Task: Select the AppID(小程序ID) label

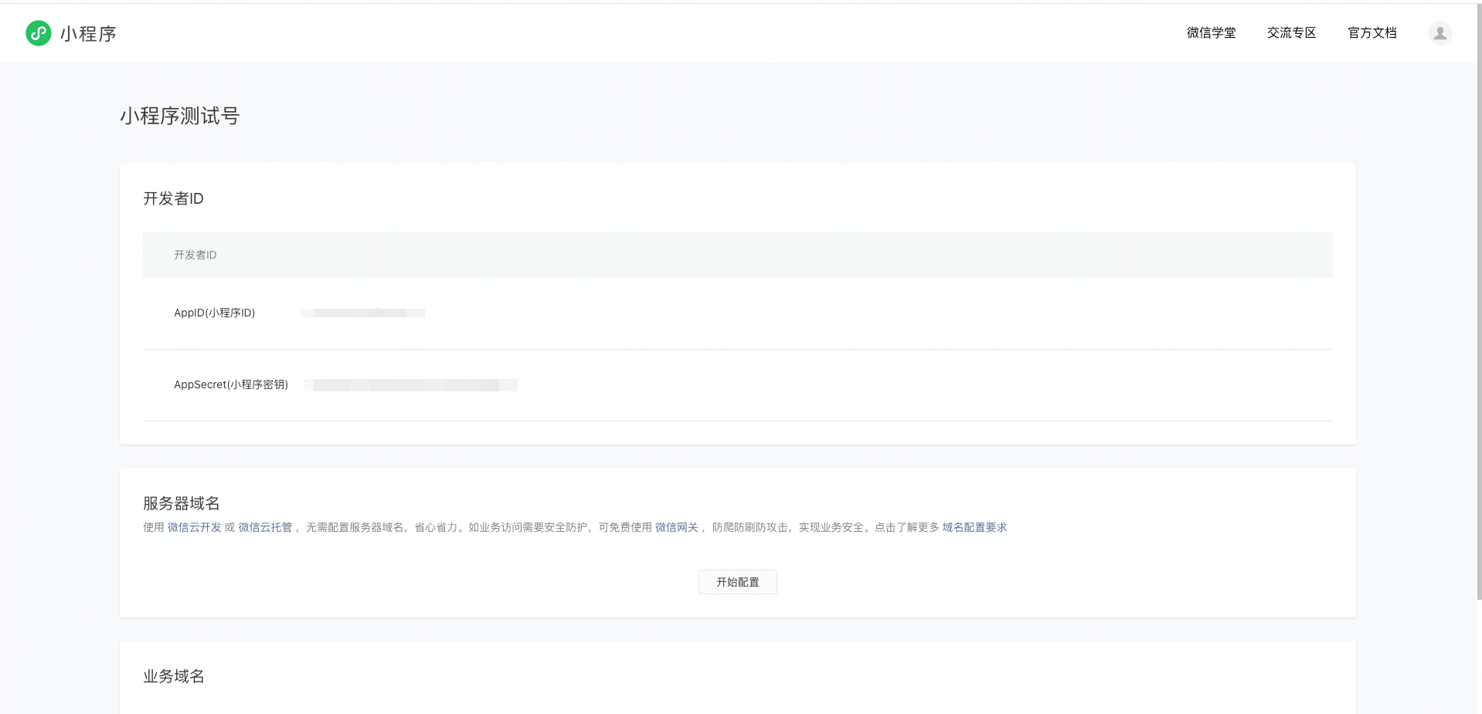Action: point(214,313)
